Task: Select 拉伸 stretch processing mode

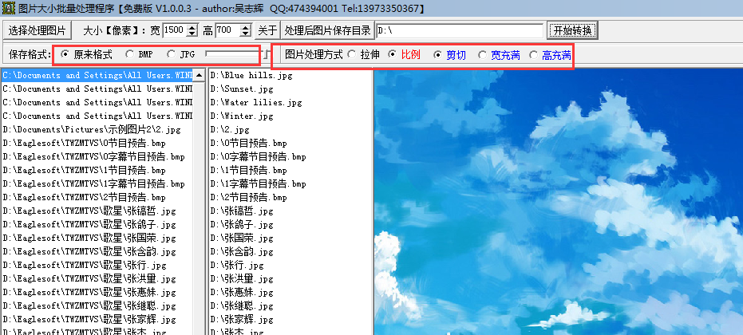Action: 363,55
